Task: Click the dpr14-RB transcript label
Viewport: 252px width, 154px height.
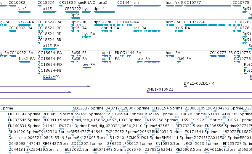Action: 102,22
